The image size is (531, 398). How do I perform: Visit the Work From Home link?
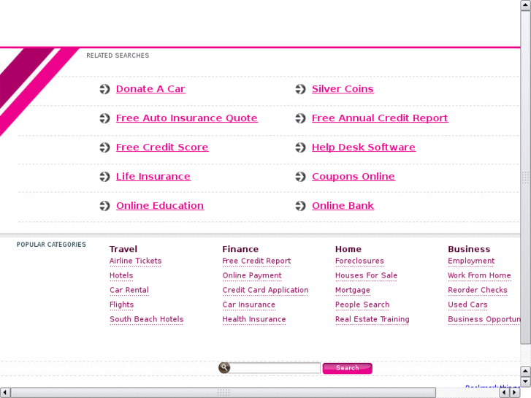click(479, 276)
